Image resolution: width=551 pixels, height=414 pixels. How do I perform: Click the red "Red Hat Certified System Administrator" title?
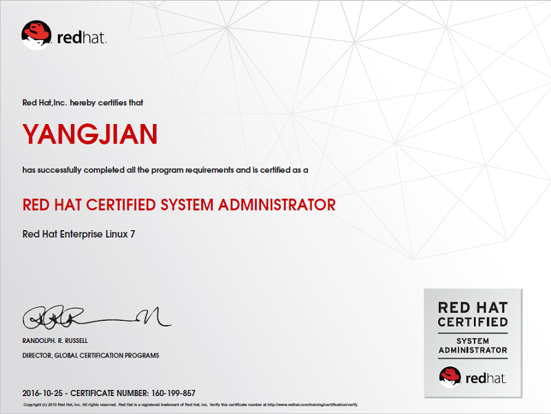point(179,205)
